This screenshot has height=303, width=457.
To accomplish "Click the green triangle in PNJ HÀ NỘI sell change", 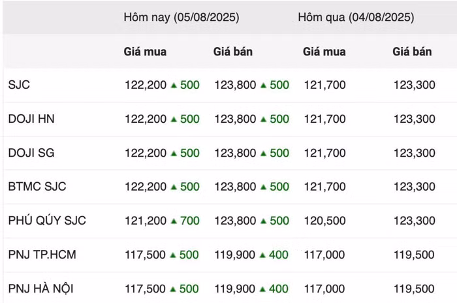I will [262, 289].
